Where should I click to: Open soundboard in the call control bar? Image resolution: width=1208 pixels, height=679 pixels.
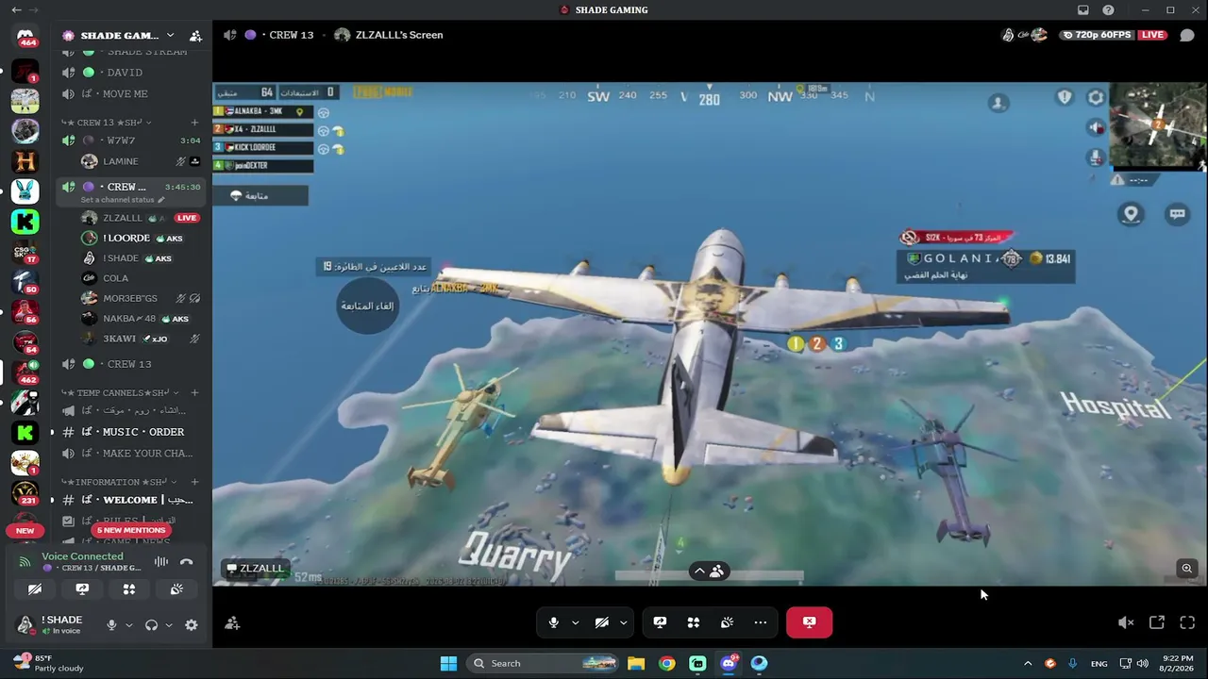coord(727,622)
